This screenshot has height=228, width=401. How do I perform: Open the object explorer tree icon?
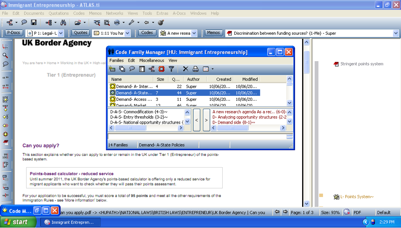click(49, 22)
